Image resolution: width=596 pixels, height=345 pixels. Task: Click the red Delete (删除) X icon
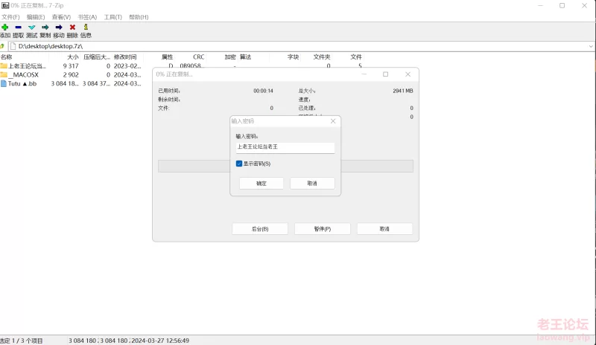click(72, 28)
